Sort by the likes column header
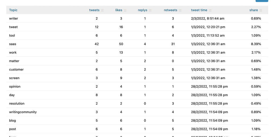The height and width of the screenshot is (137, 275). point(119,10)
